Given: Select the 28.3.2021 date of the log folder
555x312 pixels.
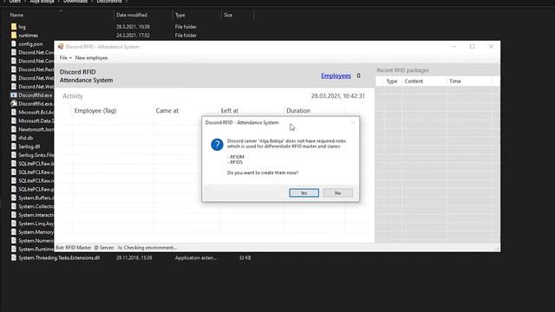Looking at the screenshot, I should click(133, 27).
